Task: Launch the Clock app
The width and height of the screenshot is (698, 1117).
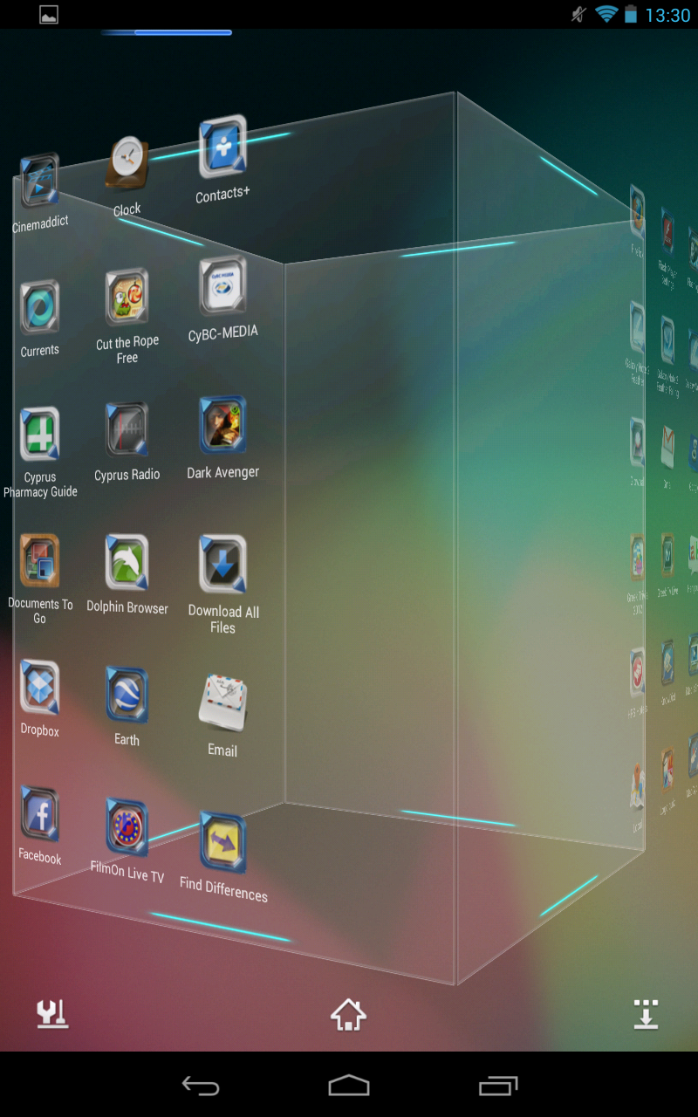Action: point(127,163)
